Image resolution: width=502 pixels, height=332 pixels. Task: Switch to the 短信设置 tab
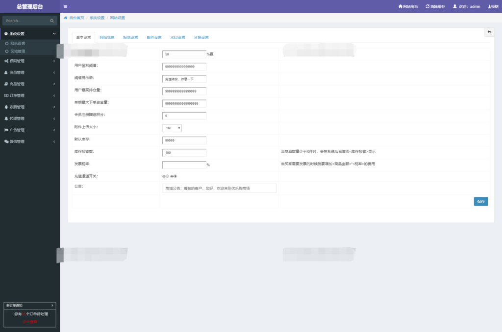(130, 37)
